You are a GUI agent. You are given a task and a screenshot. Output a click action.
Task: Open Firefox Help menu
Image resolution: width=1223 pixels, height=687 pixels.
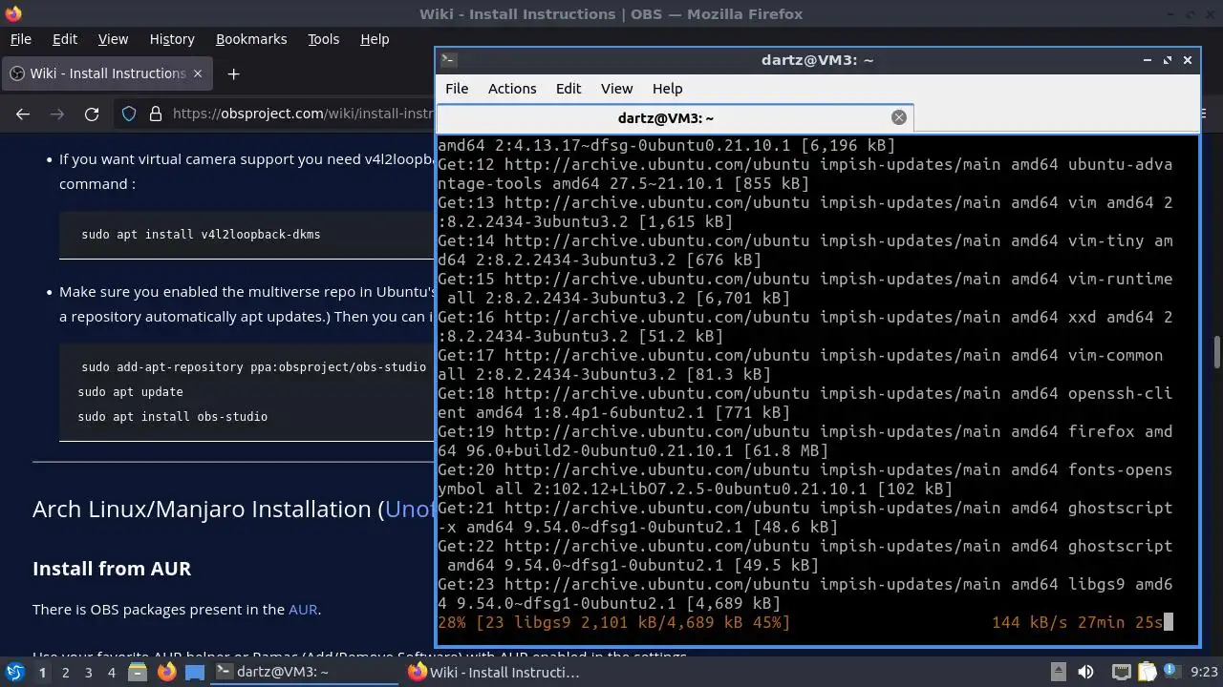coord(375,39)
